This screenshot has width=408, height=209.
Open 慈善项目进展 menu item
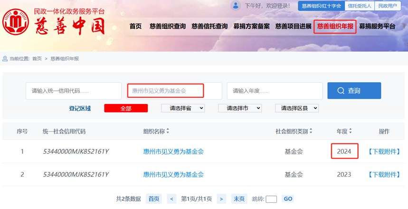pos(293,26)
